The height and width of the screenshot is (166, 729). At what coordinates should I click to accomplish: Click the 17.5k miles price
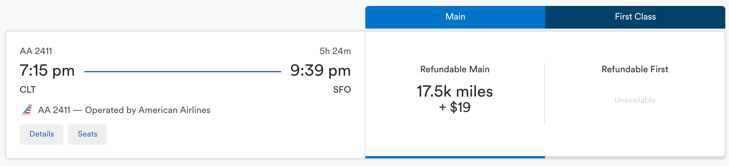tap(454, 91)
